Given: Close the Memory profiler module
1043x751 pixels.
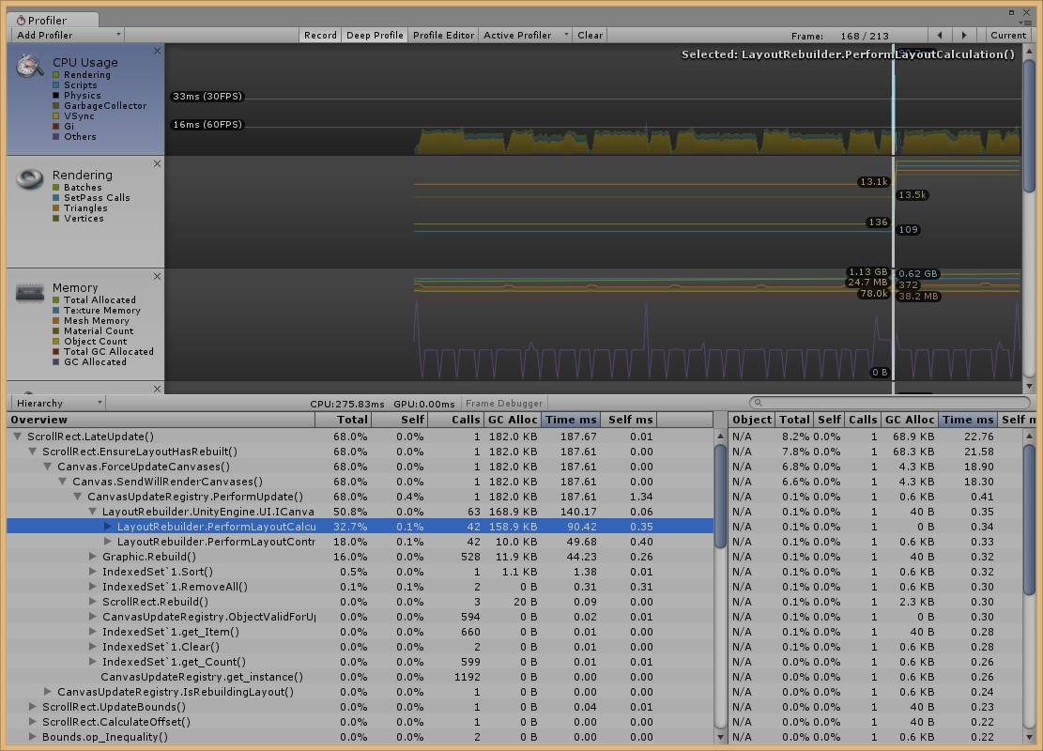Looking at the screenshot, I should coord(157,276).
